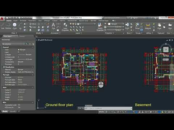Select the Copy tool
This screenshot has width=174, height=130.
33,27
